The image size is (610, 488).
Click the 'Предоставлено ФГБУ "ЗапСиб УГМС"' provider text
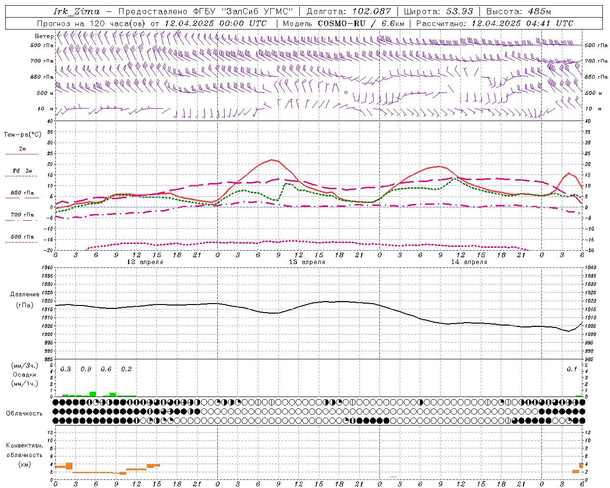pos(206,11)
